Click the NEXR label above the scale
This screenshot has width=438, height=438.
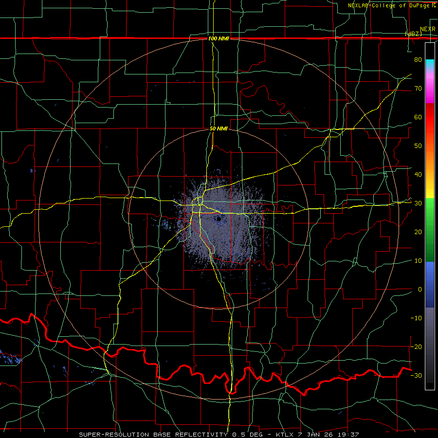point(427,29)
